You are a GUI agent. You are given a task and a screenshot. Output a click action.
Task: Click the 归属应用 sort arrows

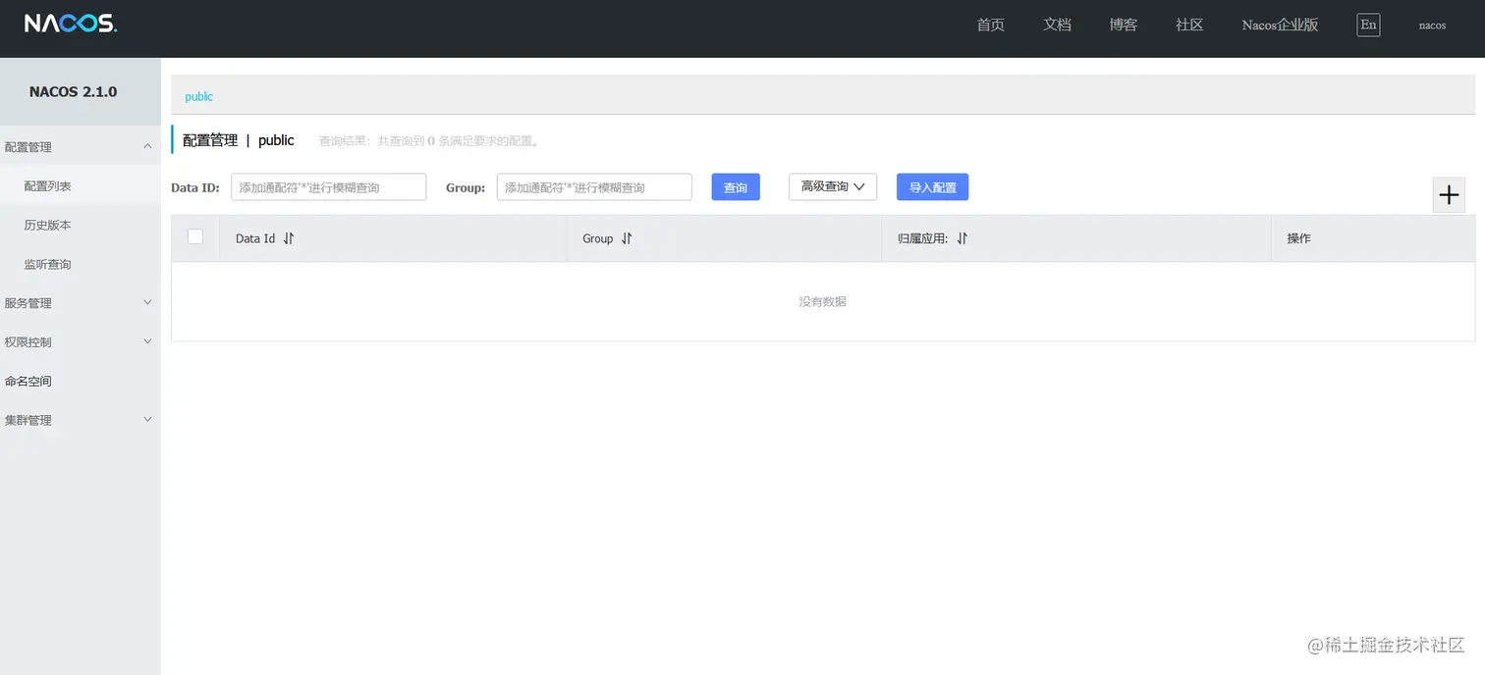coord(962,237)
